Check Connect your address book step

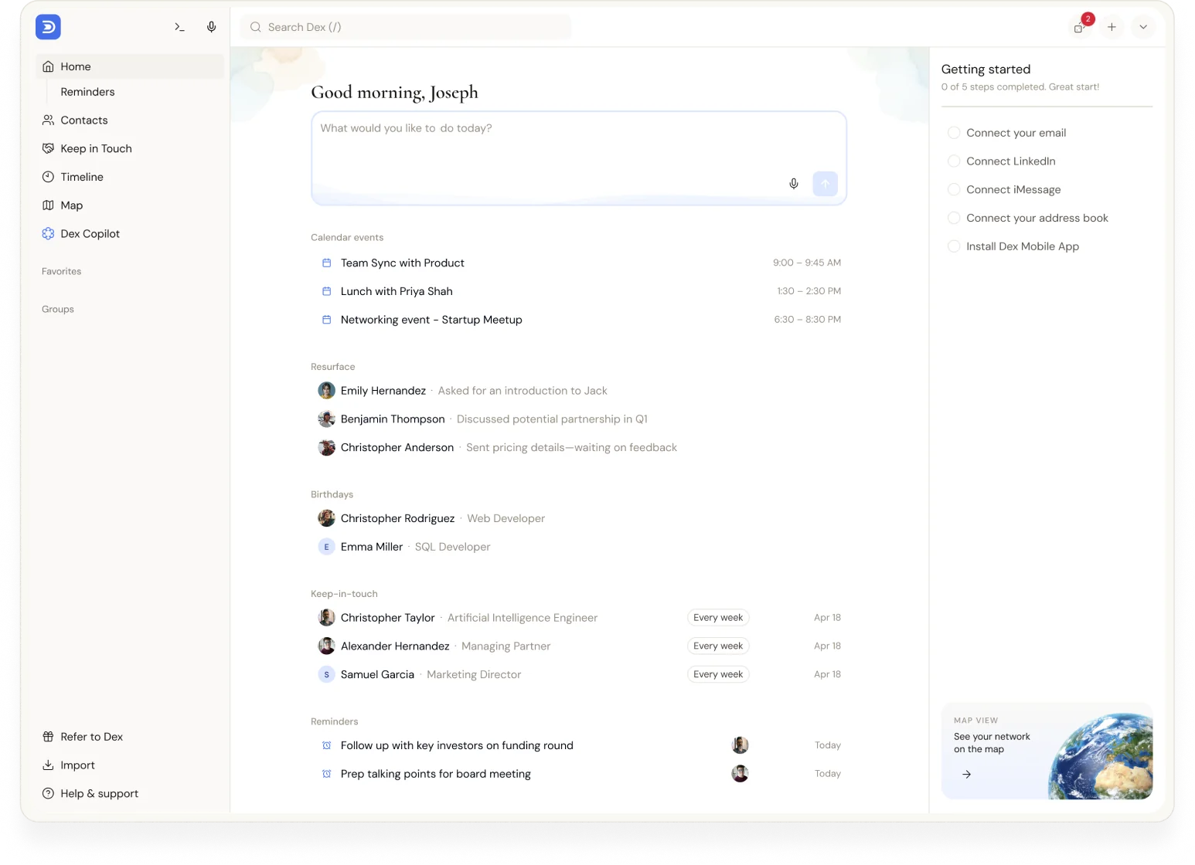point(954,218)
